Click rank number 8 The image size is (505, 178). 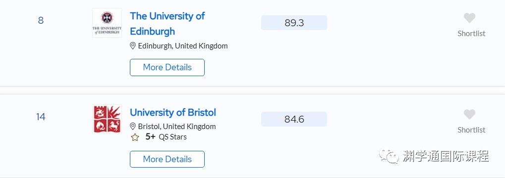41,21
